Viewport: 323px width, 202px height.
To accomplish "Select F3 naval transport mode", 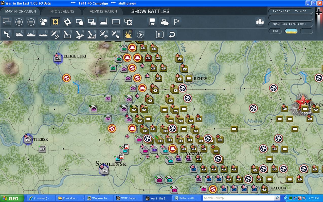I will 31,34.
